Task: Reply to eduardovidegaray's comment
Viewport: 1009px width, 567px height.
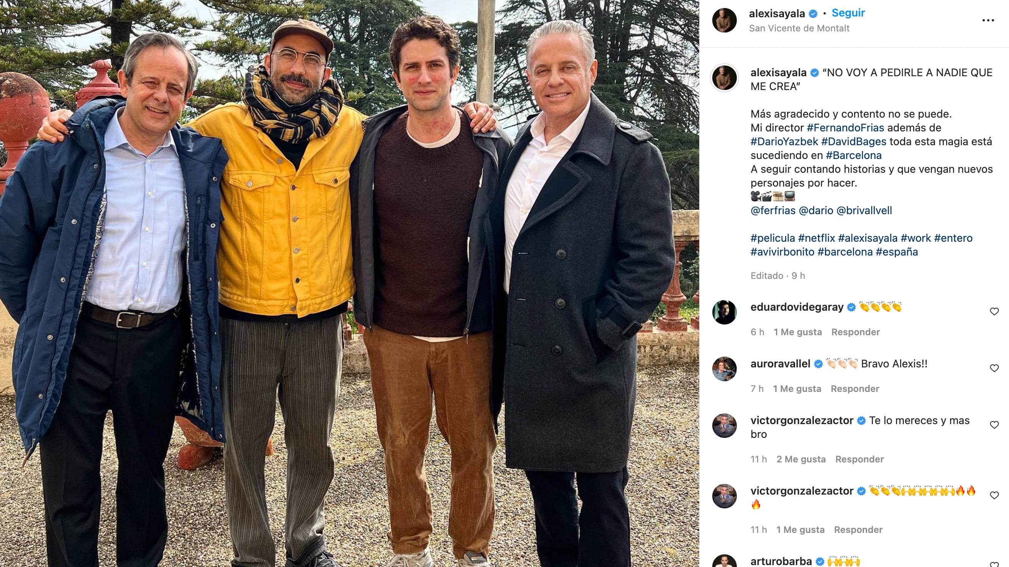Action: pos(855,332)
